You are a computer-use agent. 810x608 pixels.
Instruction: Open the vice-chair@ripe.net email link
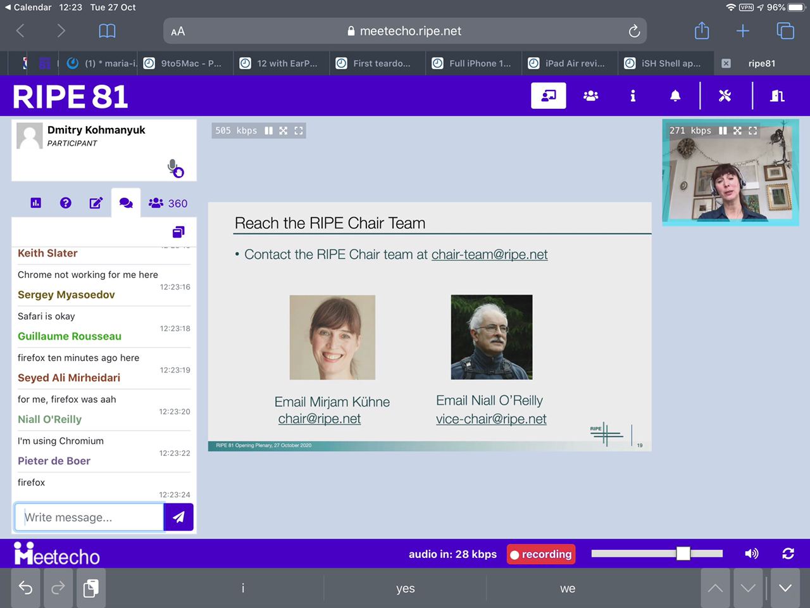tap(491, 419)
